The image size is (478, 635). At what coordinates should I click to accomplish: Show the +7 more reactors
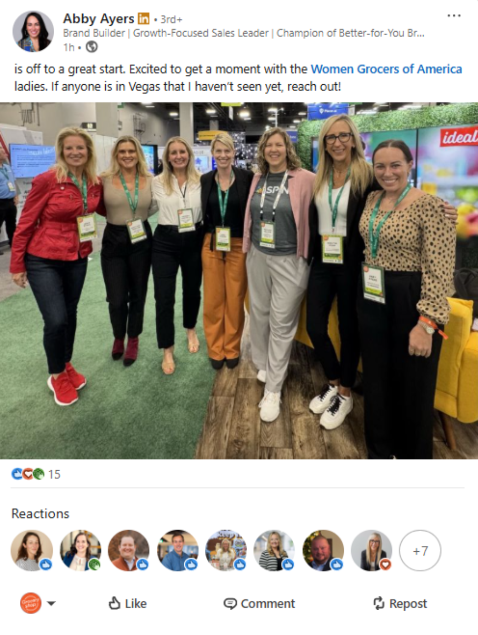[420, 551]
